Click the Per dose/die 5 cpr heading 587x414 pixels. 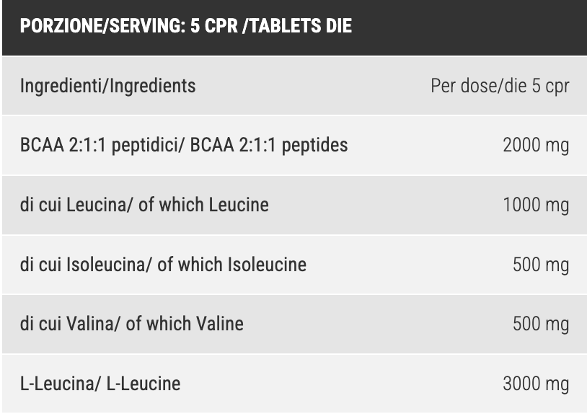(500, 86)
